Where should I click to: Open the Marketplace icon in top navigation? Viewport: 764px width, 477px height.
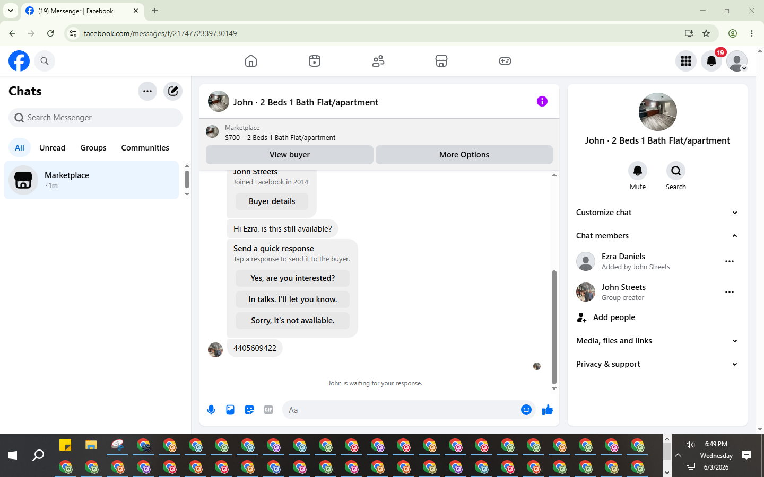pos(441,61)
